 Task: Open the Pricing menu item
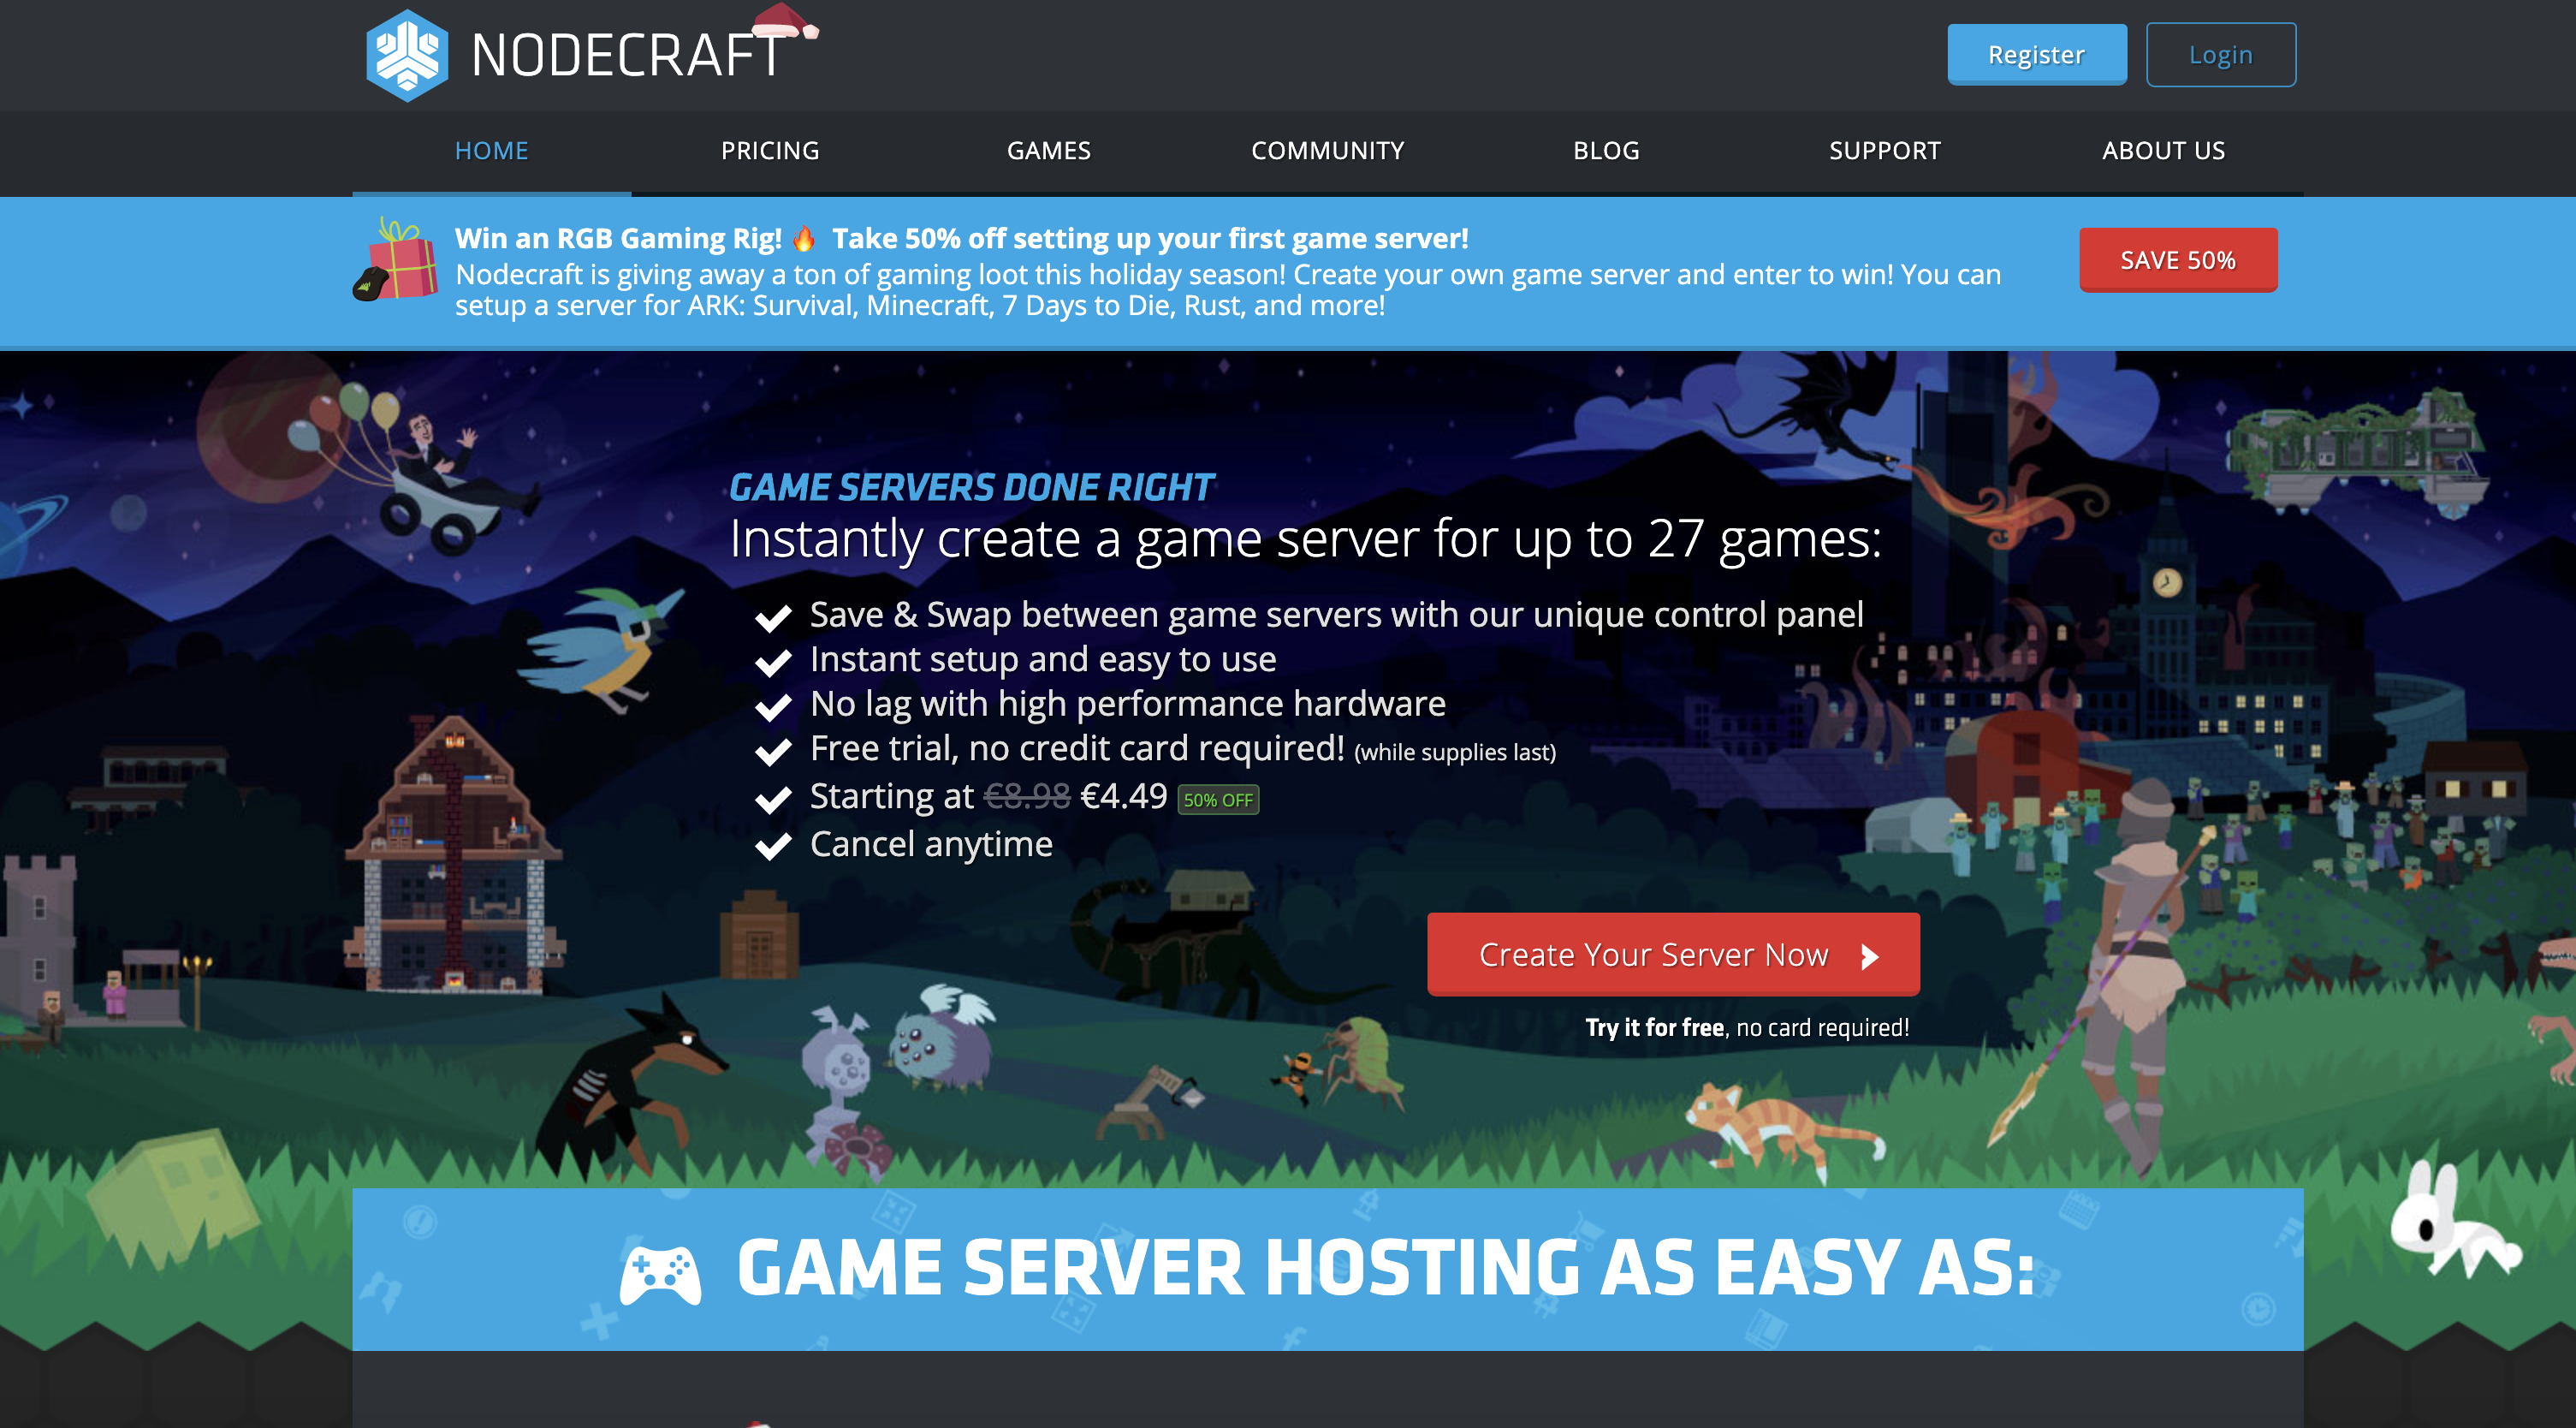pos(770,152)
